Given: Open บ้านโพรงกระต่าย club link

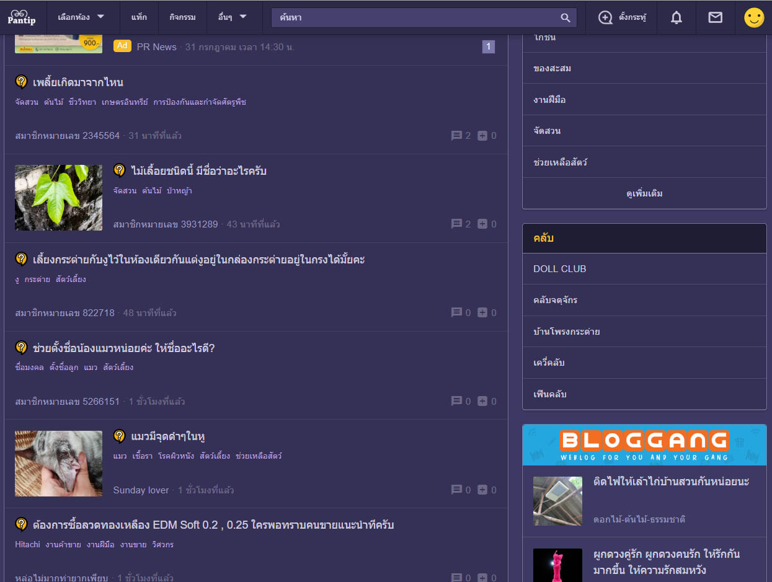Looking at the screenshot, I should click(644, 332).
